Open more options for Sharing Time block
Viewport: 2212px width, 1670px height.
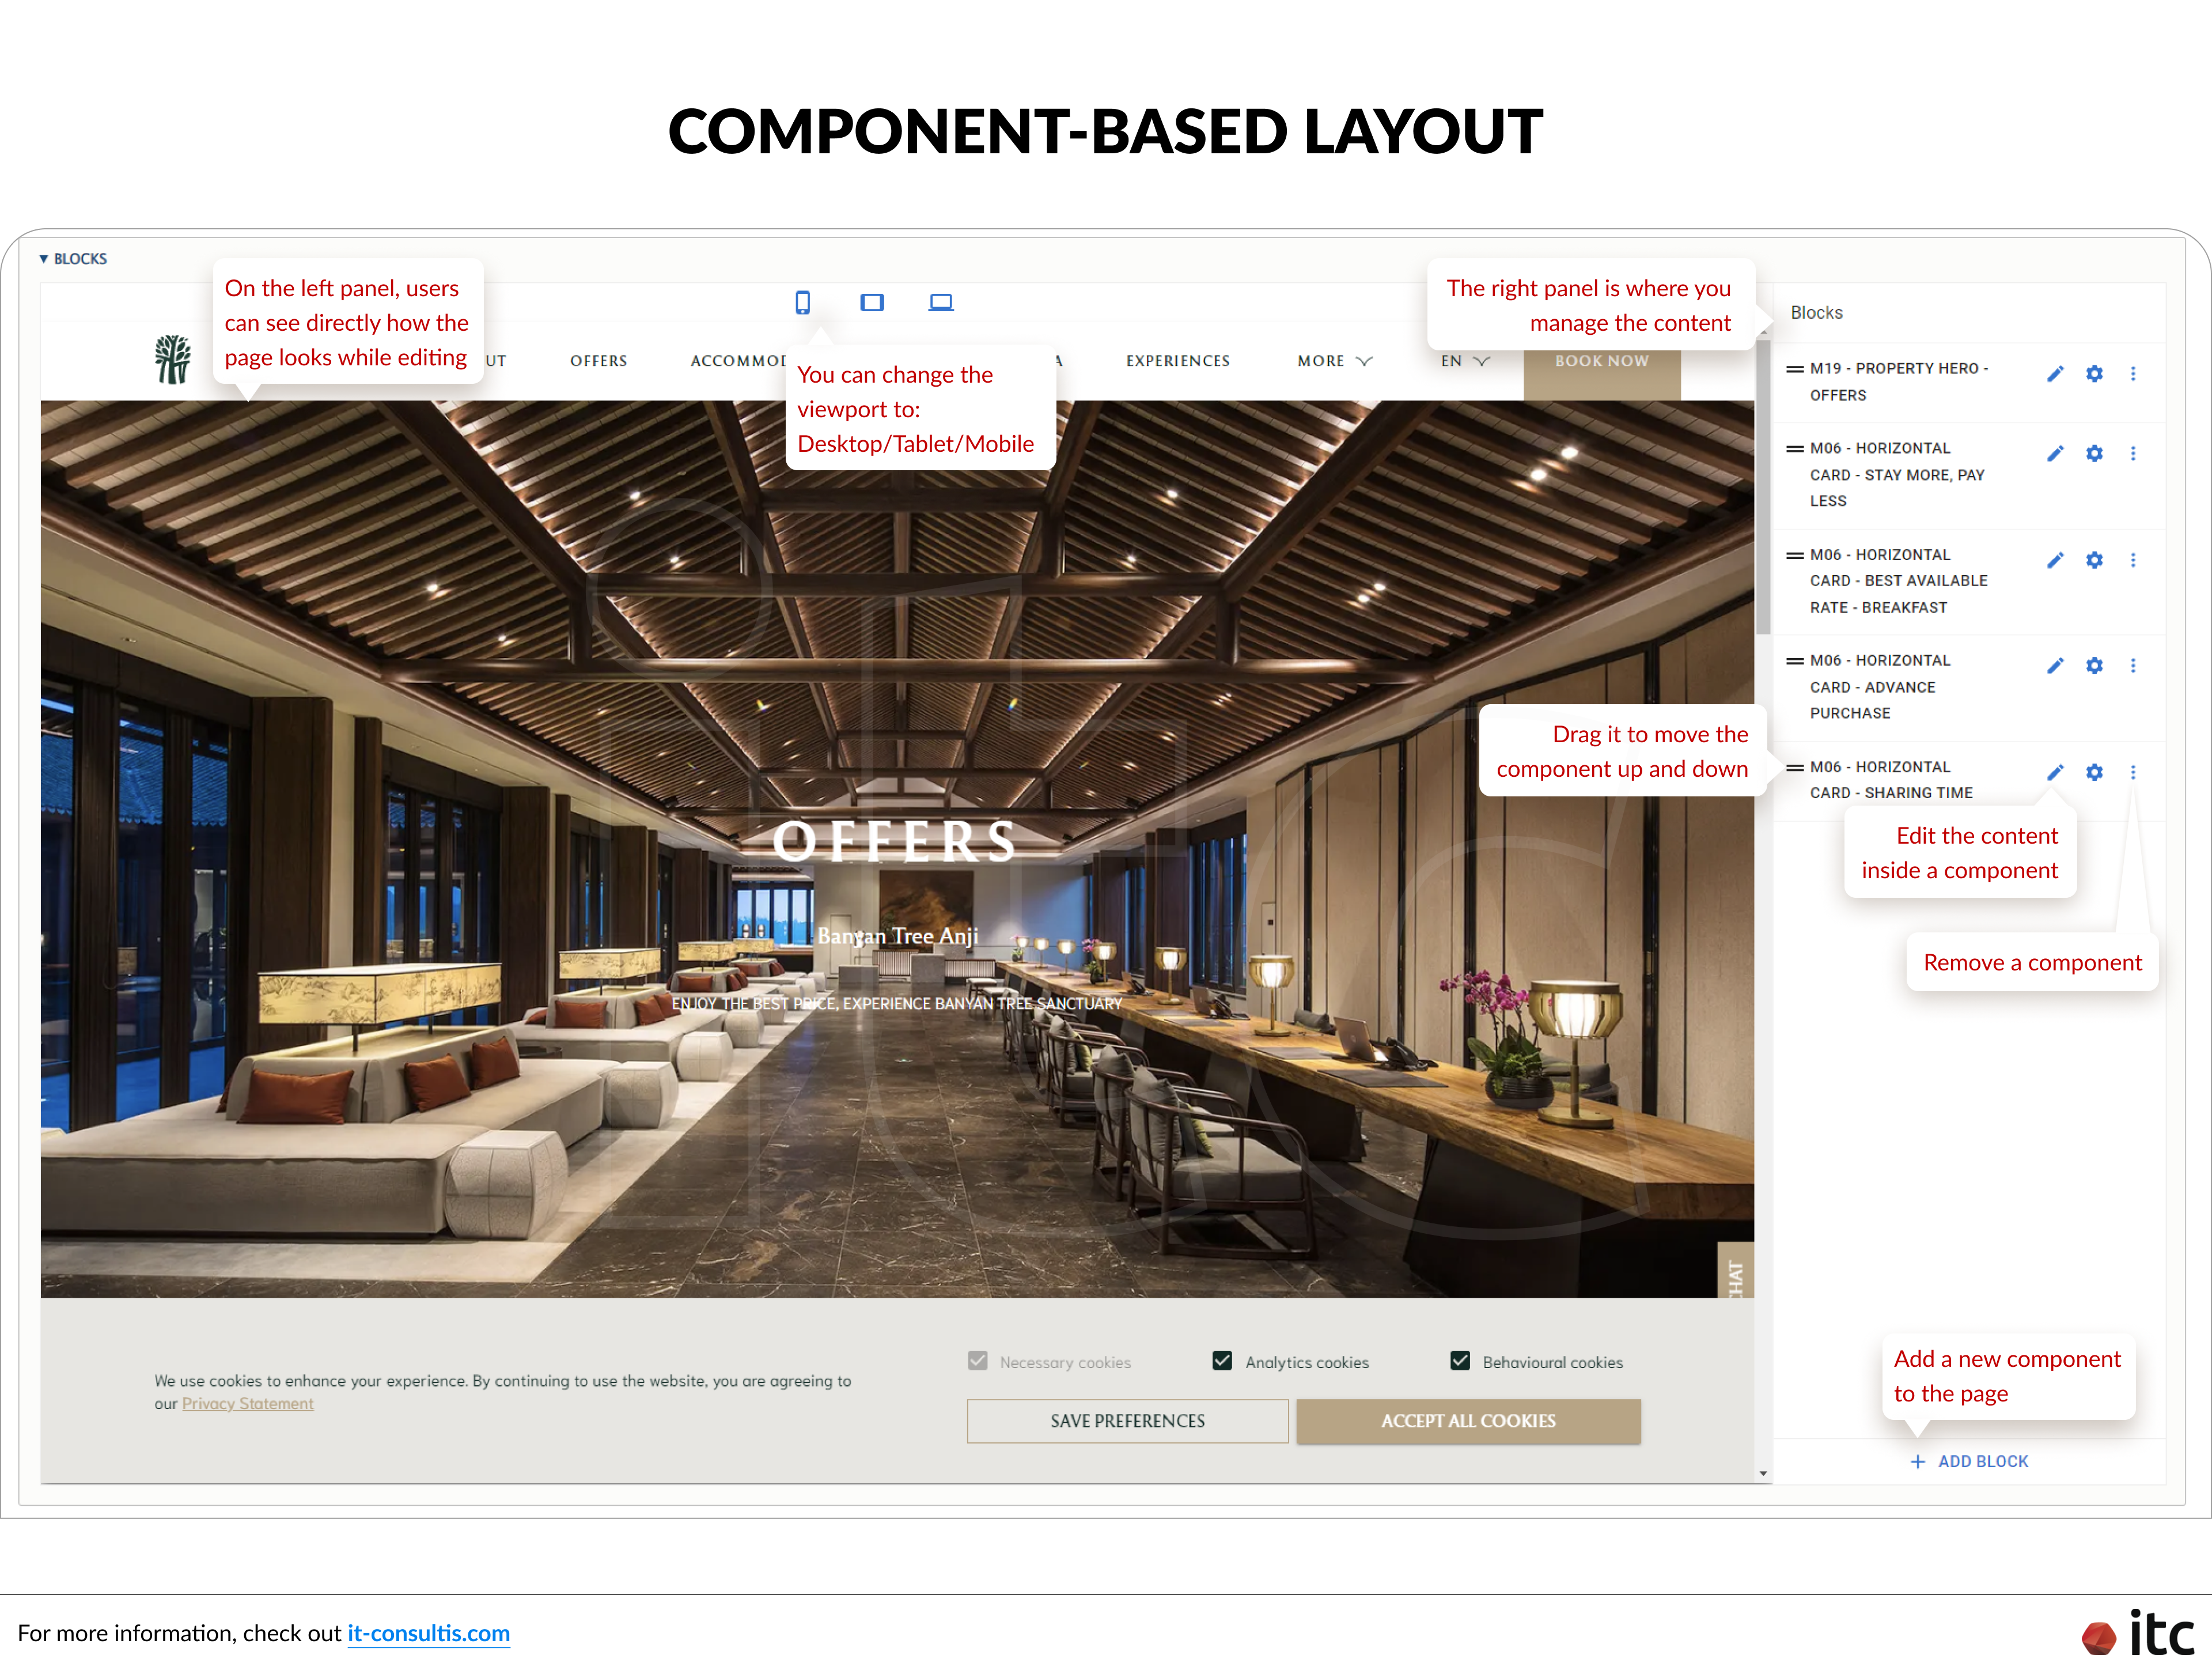[2133, 772]
